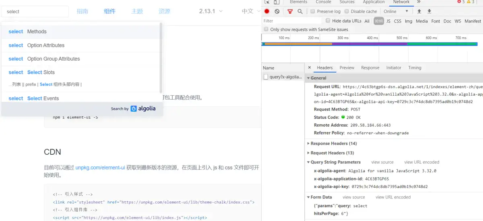Show more DevTools tabs chevron
This screenshot has height=221, width=483.
[419, 2]
